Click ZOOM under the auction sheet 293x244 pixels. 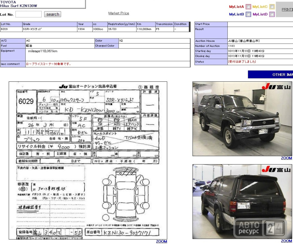pyautogui.click(x=161, y=241)
